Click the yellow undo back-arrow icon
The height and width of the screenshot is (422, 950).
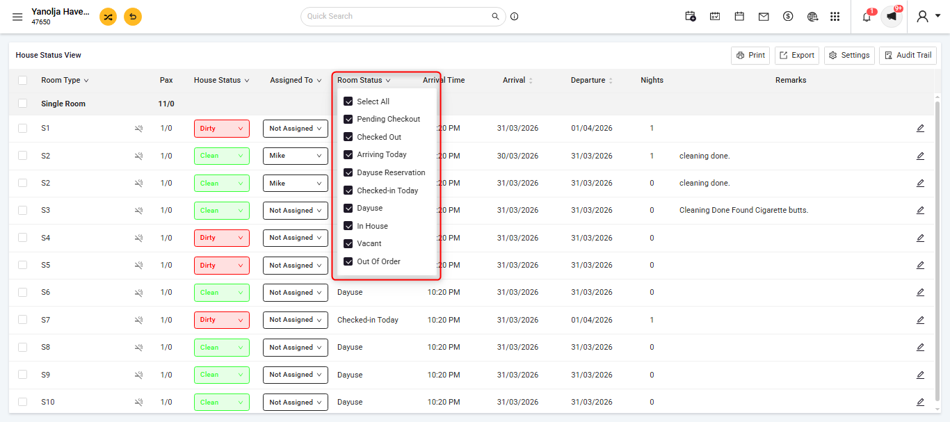(133, 17)
